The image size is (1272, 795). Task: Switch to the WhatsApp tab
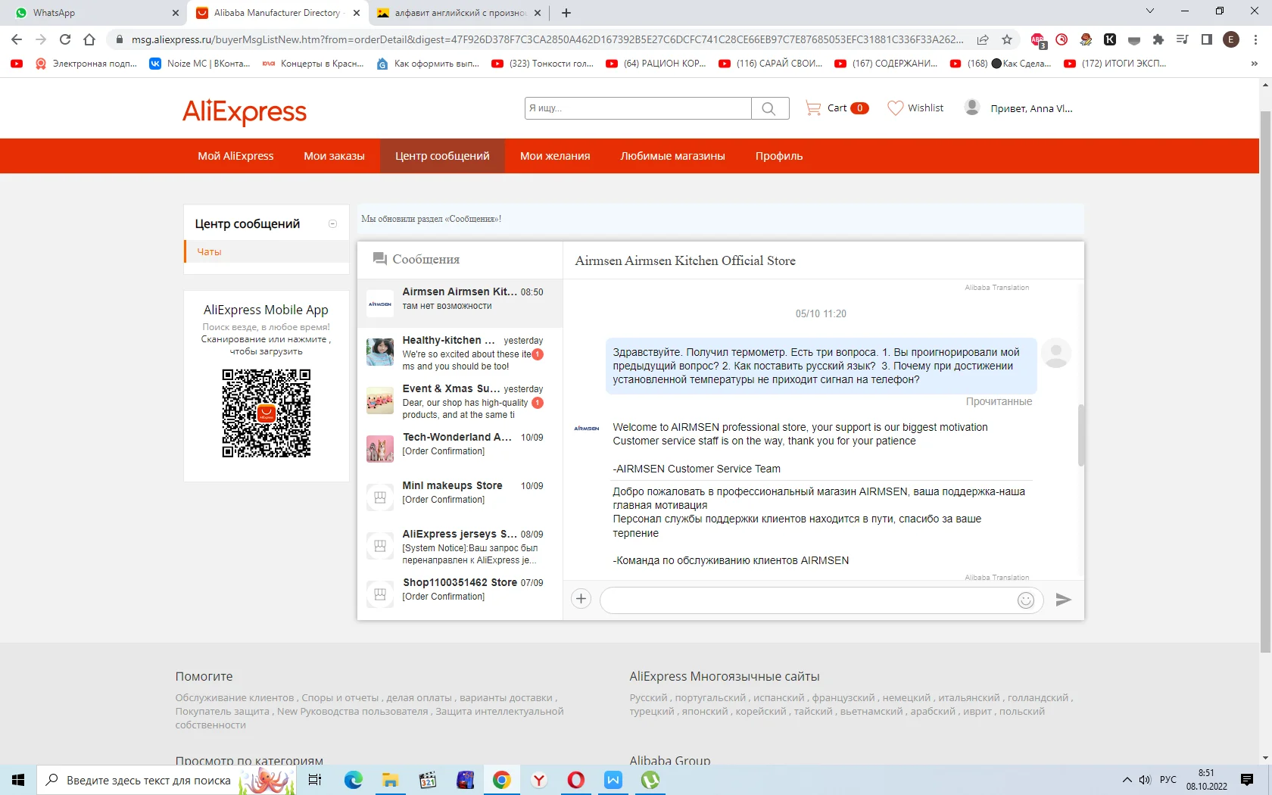[x=93, y=13]
